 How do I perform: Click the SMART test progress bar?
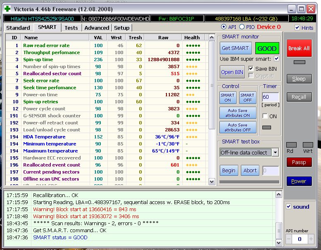coord(249,182)
